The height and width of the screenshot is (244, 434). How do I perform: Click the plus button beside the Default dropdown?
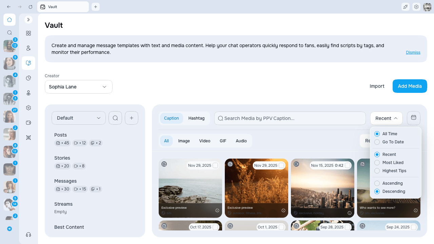132,118
